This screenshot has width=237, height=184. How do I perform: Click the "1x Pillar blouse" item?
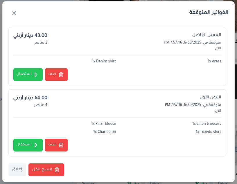tap(104, 124)
